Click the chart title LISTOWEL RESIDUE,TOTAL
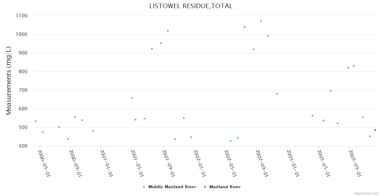Screen dimensions: 382x196 pyautogui.click(x=191, y=6)
